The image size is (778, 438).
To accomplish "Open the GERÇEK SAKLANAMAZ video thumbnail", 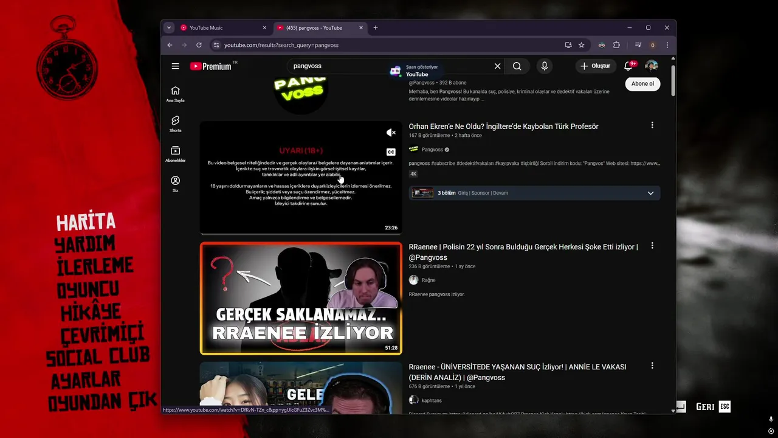I will click(x=301, y=299).
